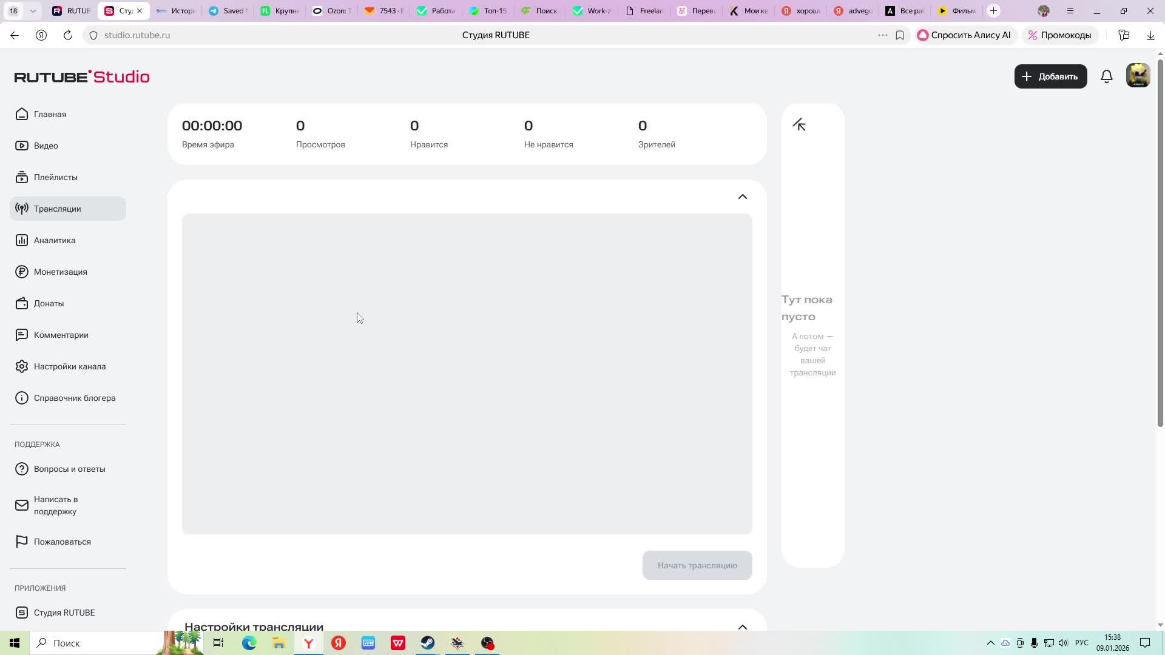Image resolution: width=1165 pixels, height=655 pixels.
Task: Open Настройки канала gear item
Action: pos(69,366)
